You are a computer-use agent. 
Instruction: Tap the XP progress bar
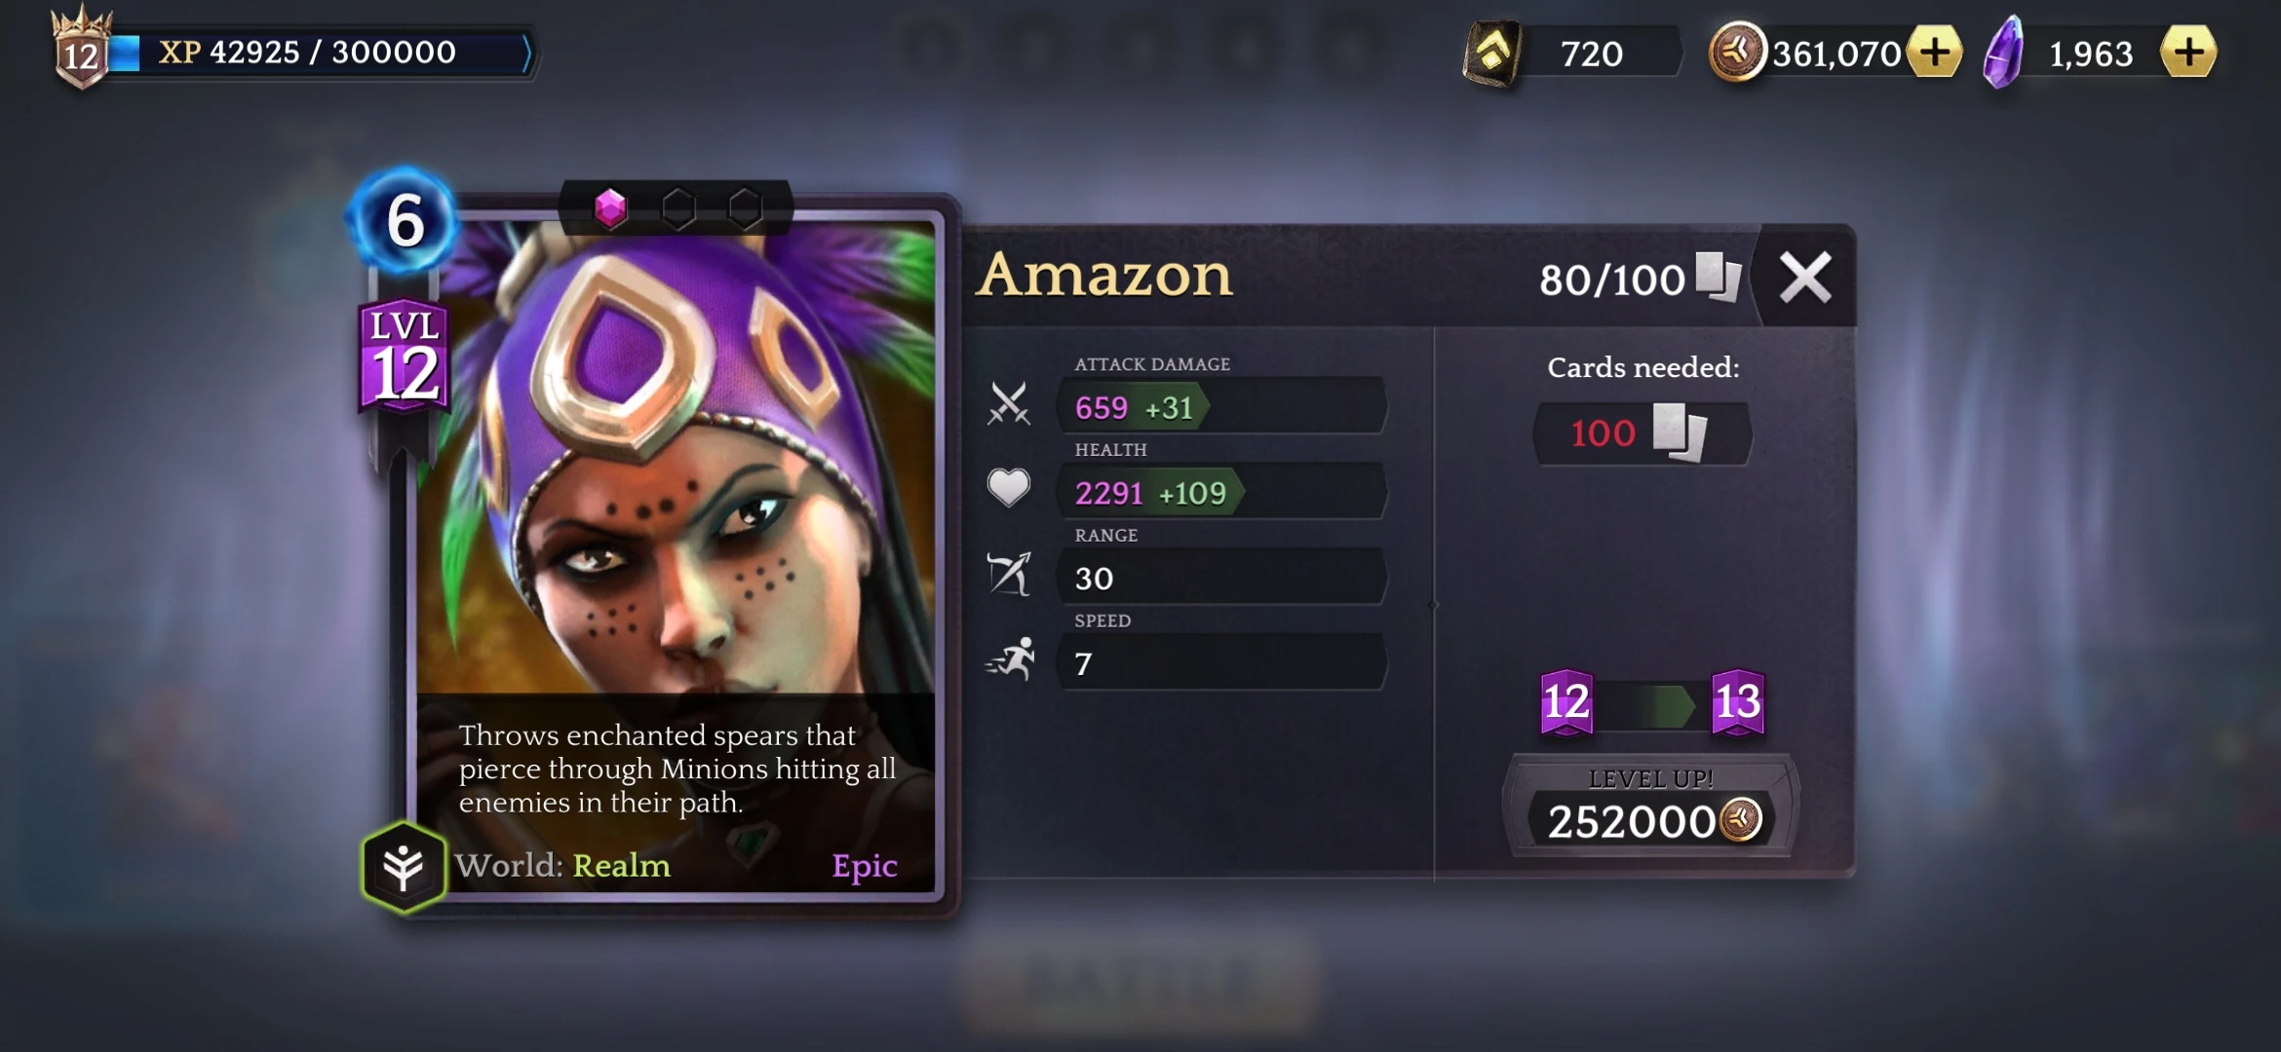point(322,53)
